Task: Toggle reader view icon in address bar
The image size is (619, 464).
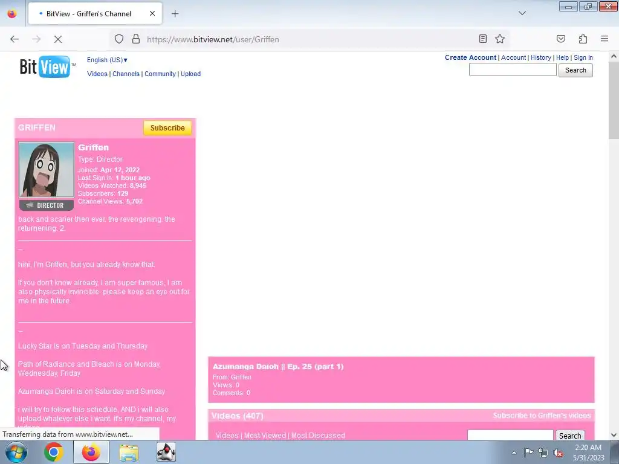Action: coord(483,39)
